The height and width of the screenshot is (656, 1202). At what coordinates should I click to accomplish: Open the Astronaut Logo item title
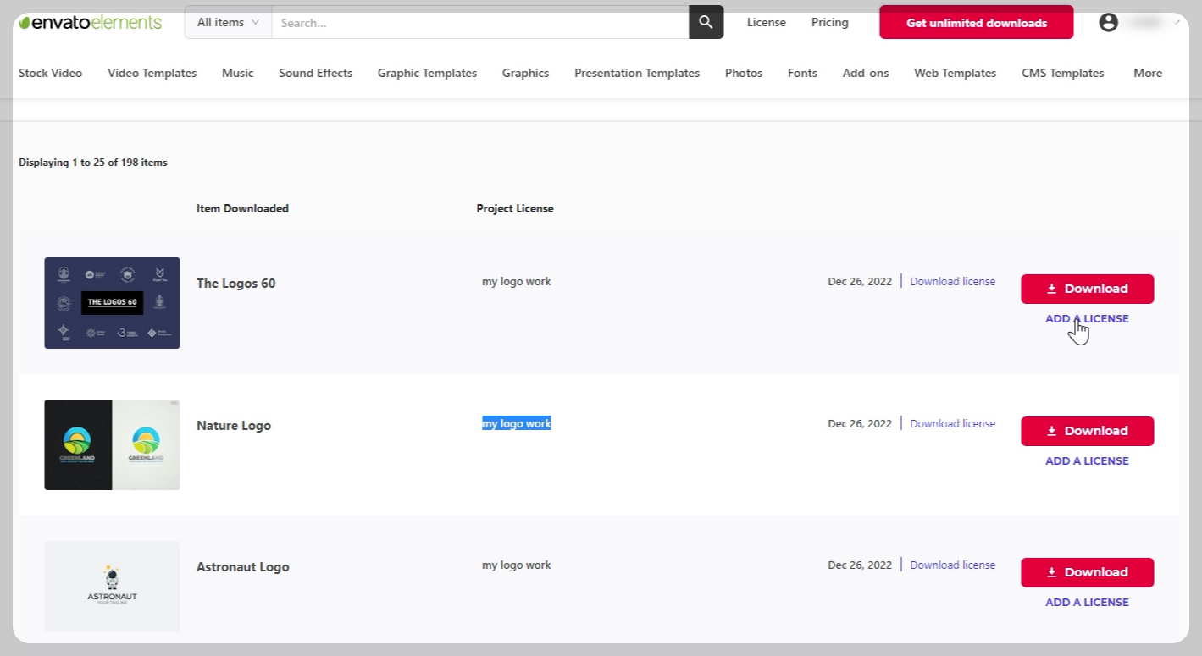pyautogui.click(x=243, y=567)
